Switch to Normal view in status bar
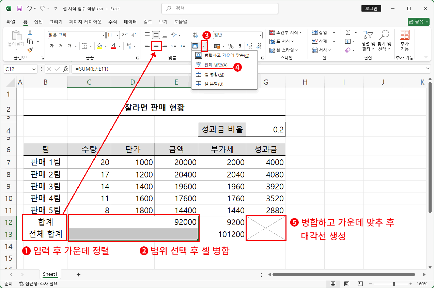Image resolution: width=434 pixels, height=288 pixels. (x=333, y=284)
